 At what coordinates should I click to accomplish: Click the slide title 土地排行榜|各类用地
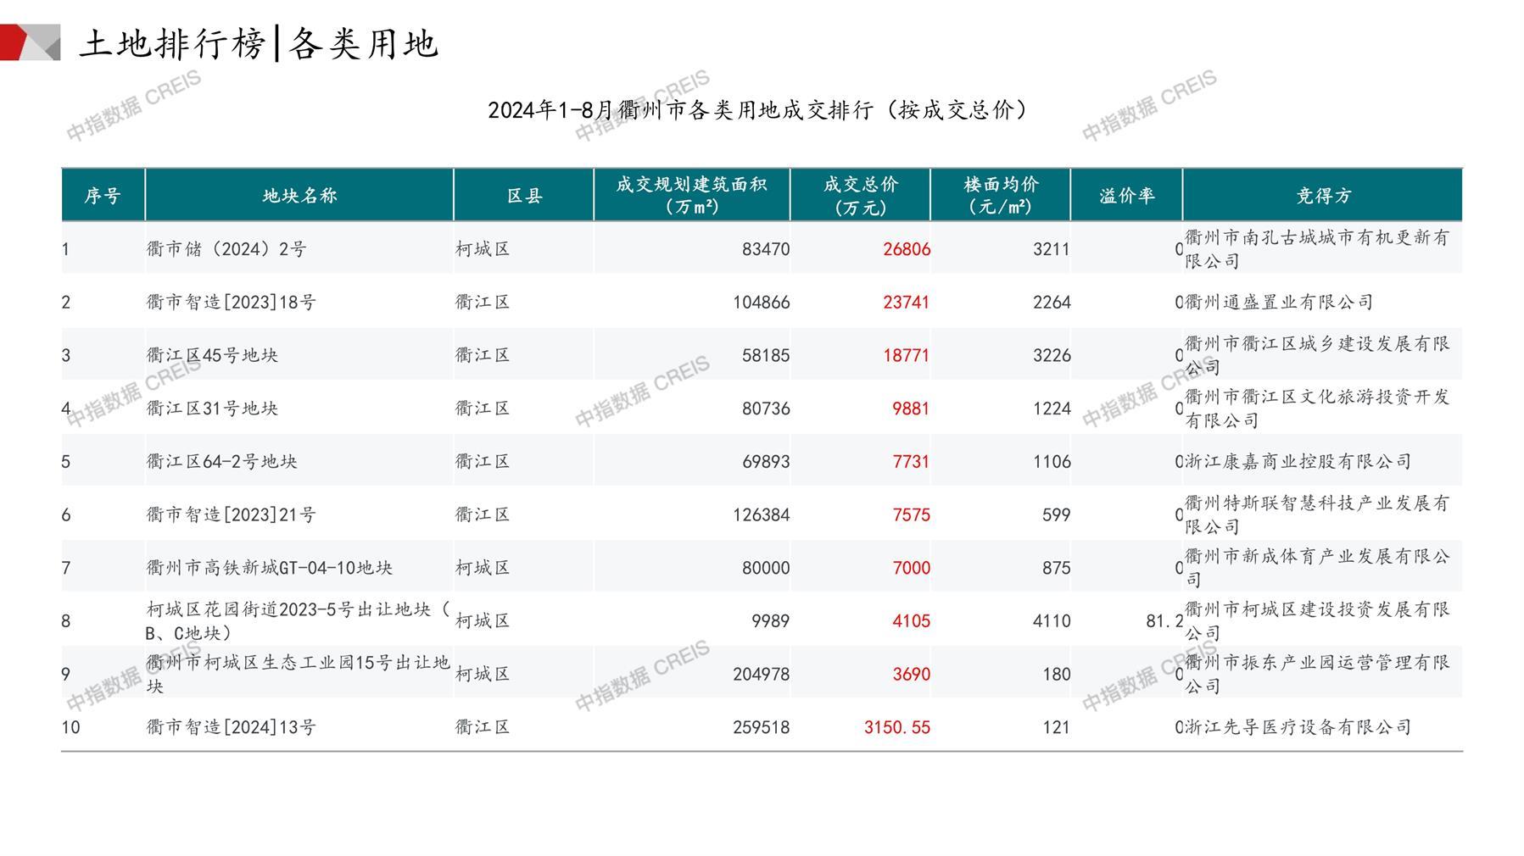click(x=259, y=43)
